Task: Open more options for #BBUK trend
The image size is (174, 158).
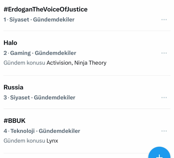Action: click(x=164, y=131)
